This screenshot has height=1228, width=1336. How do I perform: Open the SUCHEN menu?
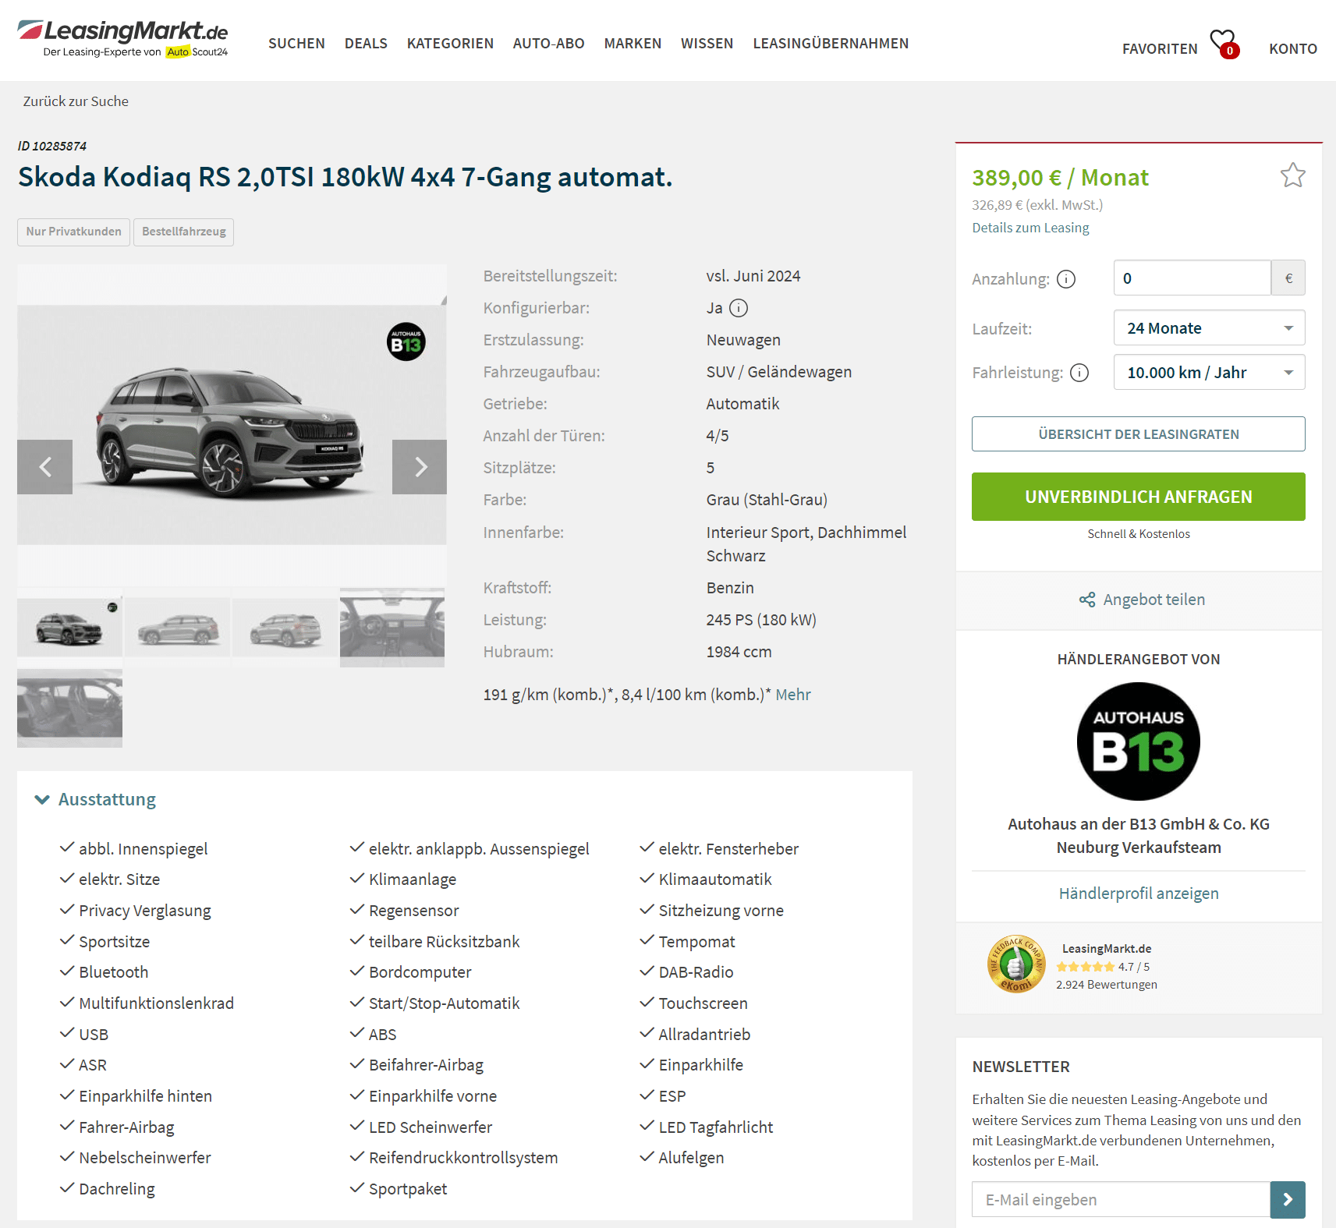point(296,44)
